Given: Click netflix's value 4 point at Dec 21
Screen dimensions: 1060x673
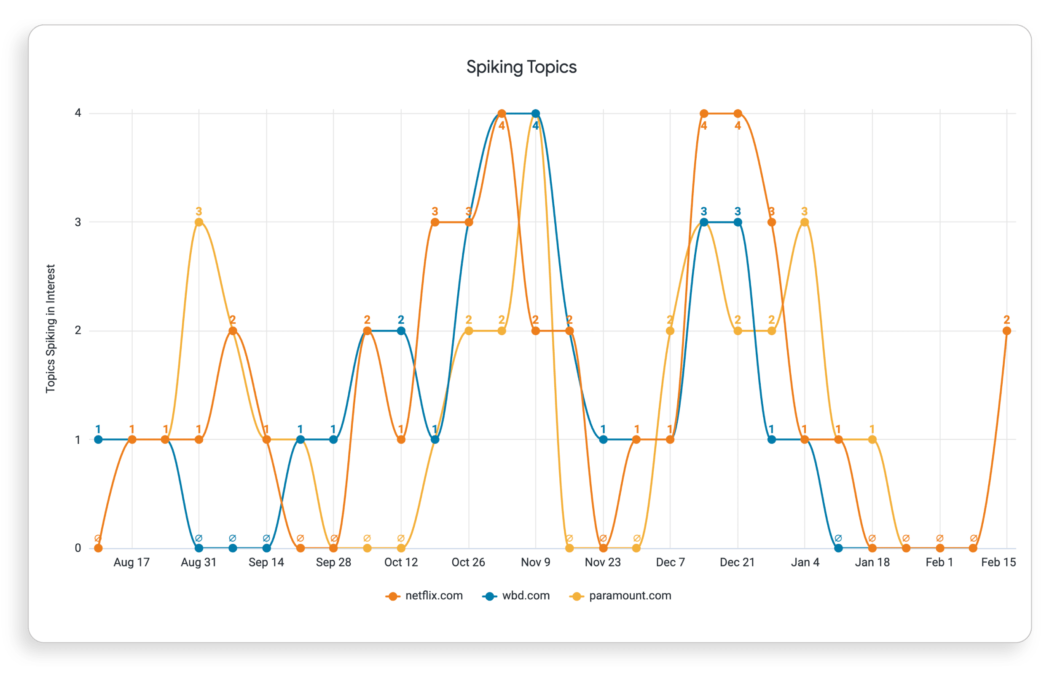Looking at the screenshot, I should (x=738, y=113).
